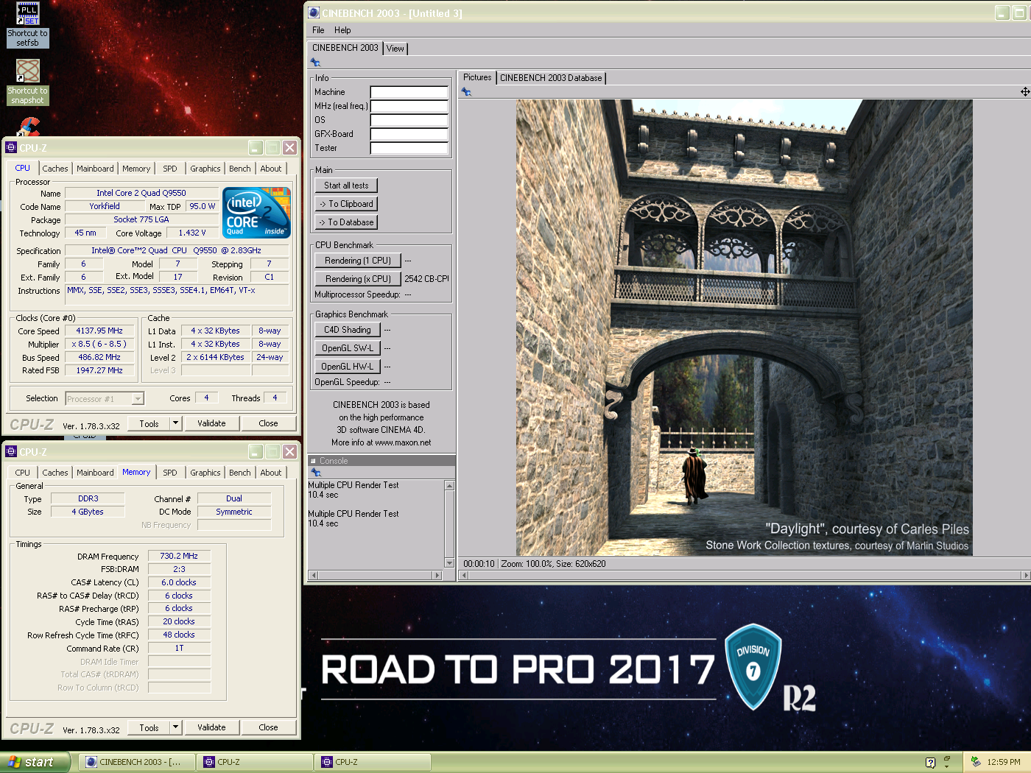Image resolution: width=1031 pixels, height=773 pixels.
Task: Open Bench tab in upper CPU-Z
Action: coord(240,169)
